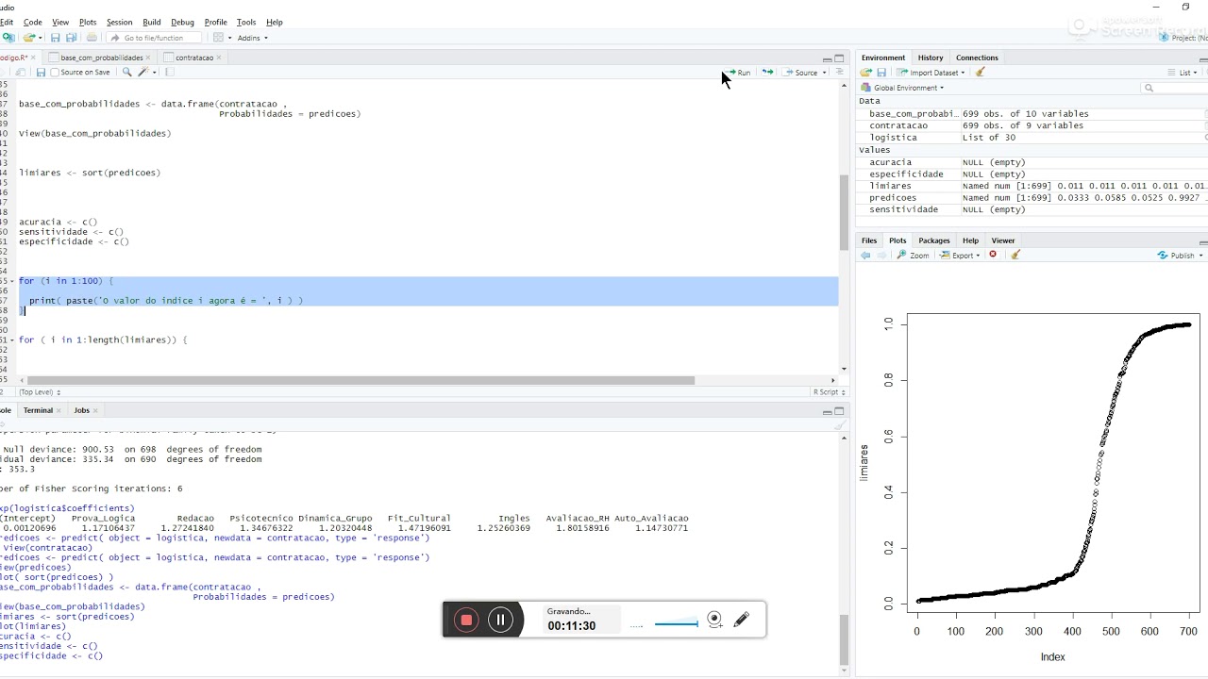
Task: Open the Tools menu
Action: tap(246, 22)
